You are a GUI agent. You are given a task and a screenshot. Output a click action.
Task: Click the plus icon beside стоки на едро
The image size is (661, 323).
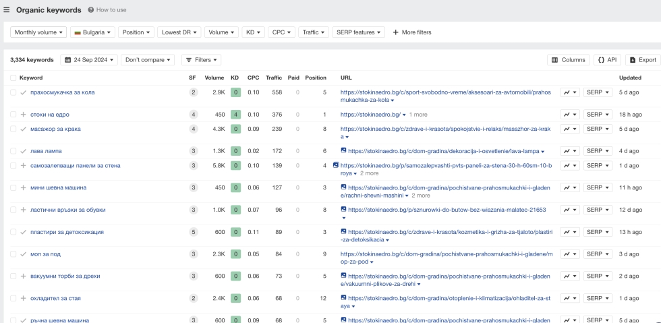click(23, 115)
